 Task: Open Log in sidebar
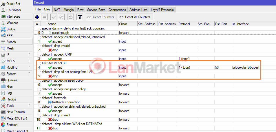16,93
